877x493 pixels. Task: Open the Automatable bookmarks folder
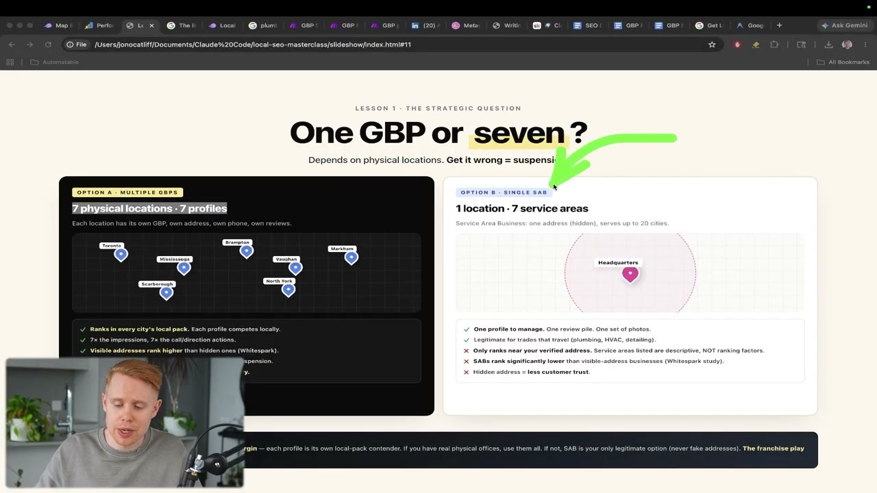tap(54, 62)
